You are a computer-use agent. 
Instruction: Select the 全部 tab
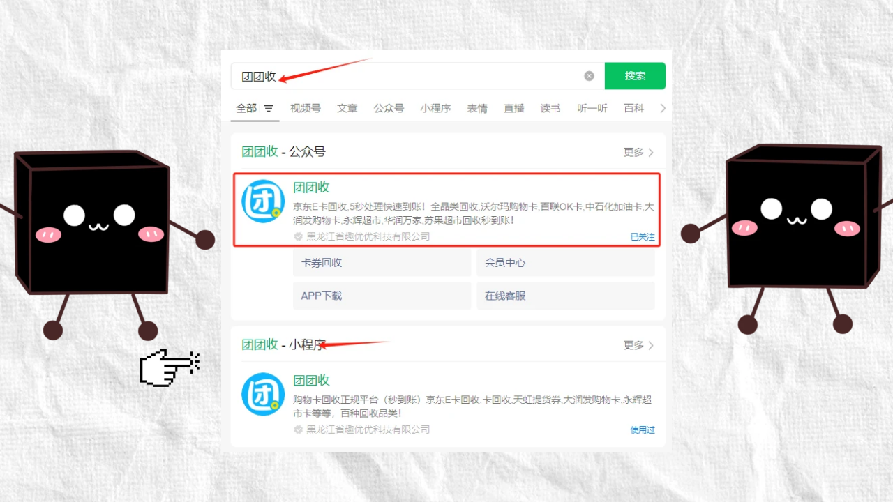pyautogui.click(x=246, y=108)
